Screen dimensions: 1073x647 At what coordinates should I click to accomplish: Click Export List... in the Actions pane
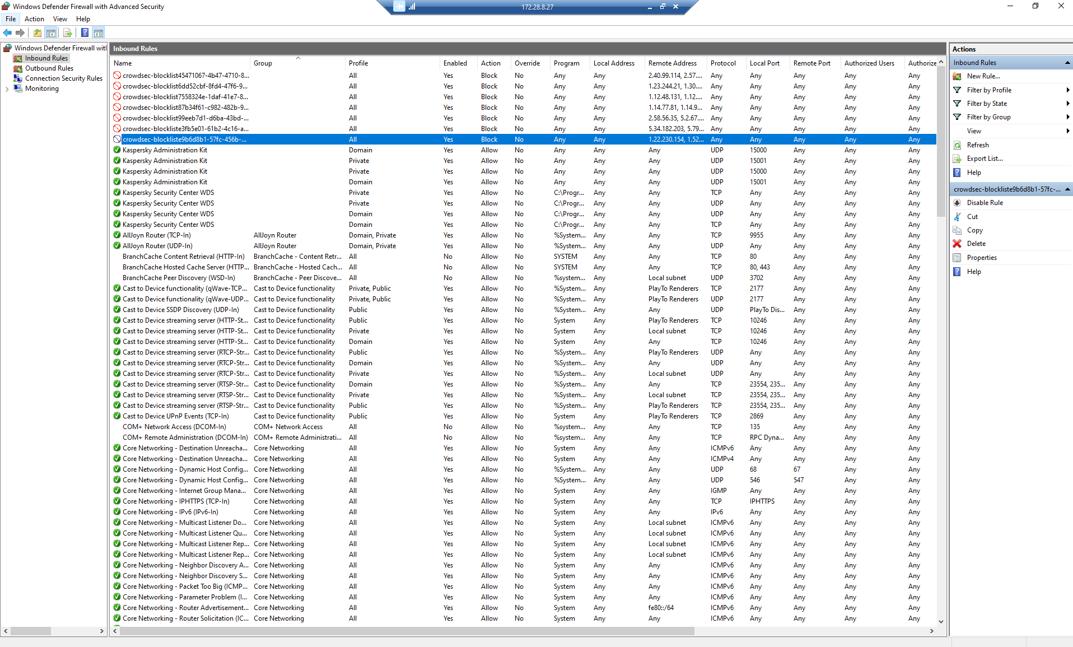click(x=985, y=159)
